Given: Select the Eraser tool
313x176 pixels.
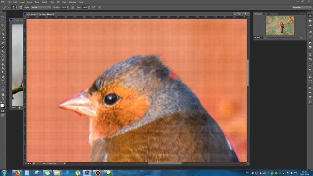Looking at the screenshot, I should click(3, 60).
